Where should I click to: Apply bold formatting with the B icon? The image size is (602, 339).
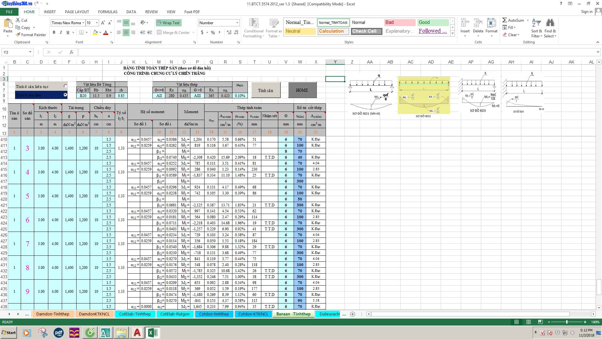(54, 32)
